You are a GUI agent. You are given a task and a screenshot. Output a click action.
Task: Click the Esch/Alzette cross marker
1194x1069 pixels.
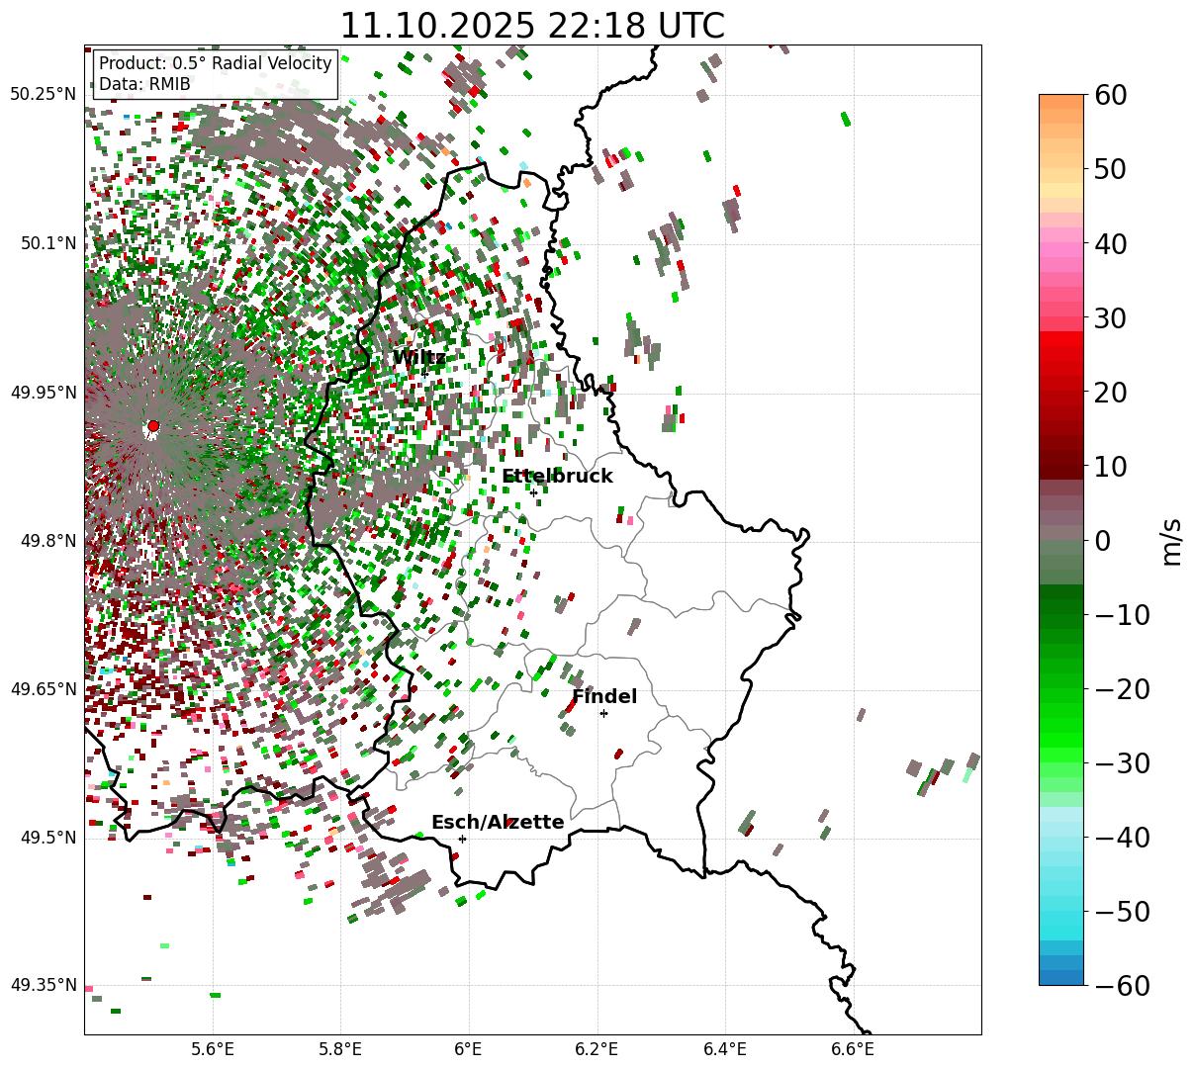(462, 839)
